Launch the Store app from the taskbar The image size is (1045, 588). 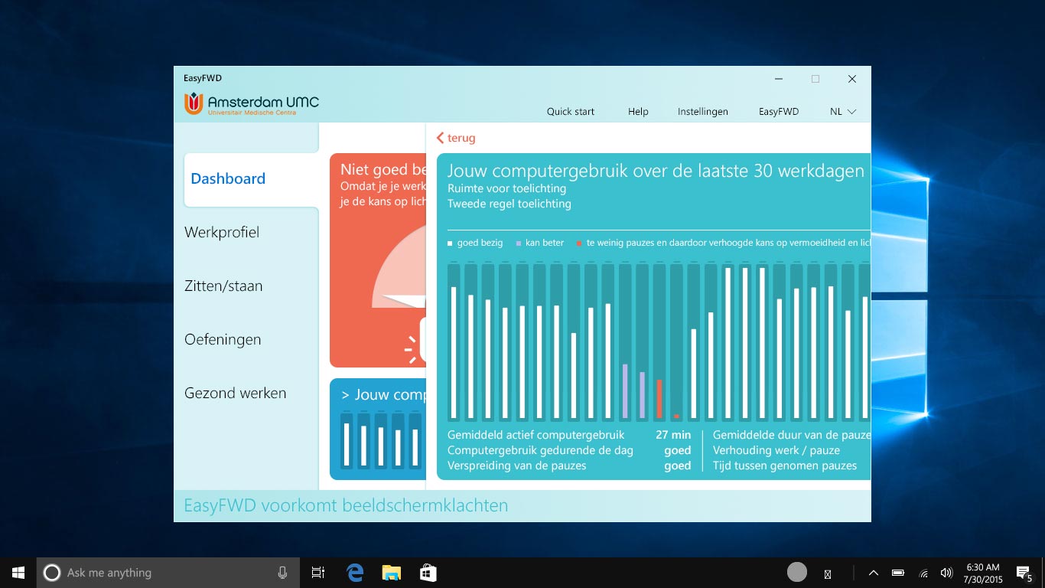428,573
